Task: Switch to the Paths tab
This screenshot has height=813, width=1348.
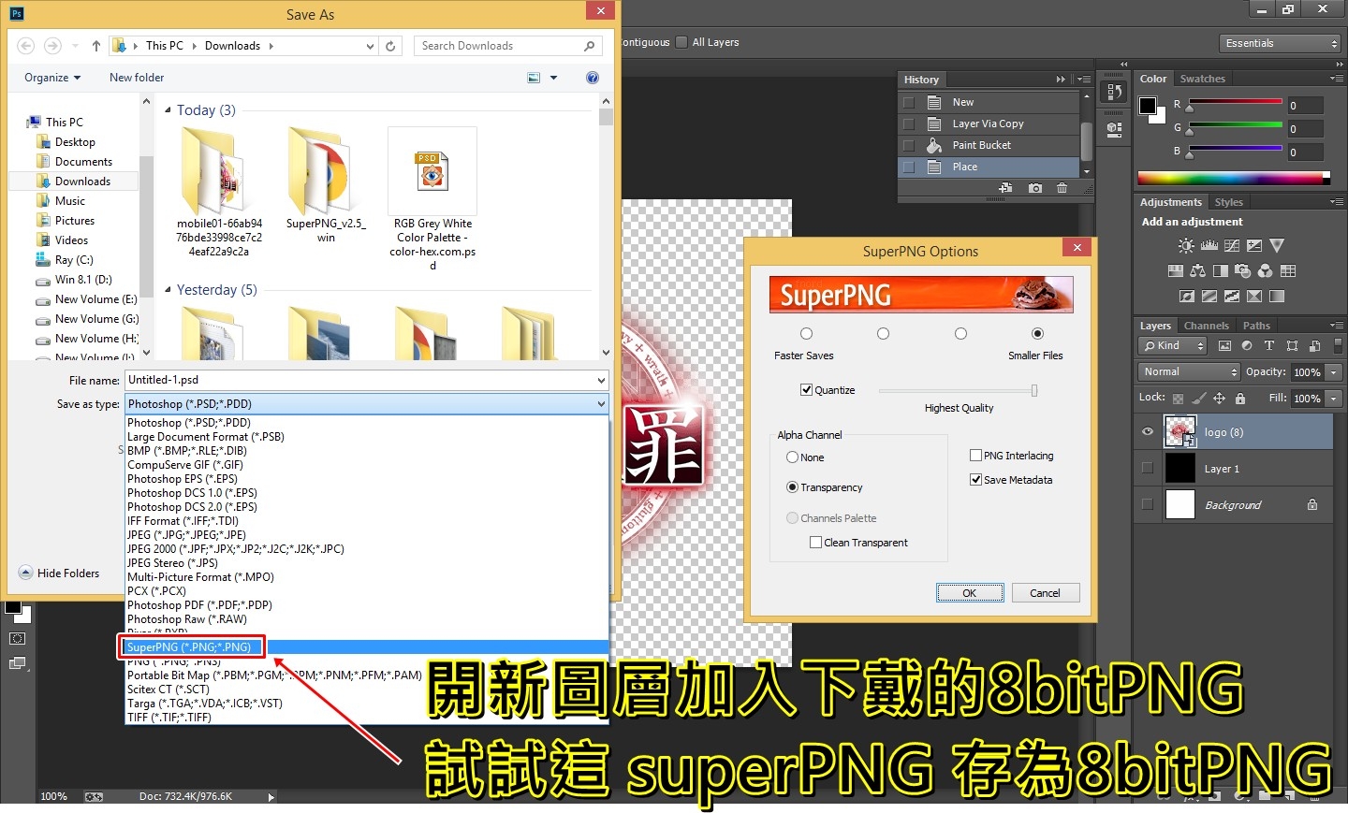Action: point(1256,326)
